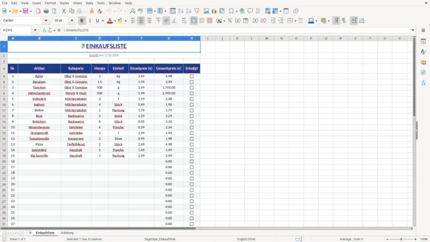Screen dimensions: 430x242
Task: Check Erledigt box for Tomaten row
Action: [191, 88]
